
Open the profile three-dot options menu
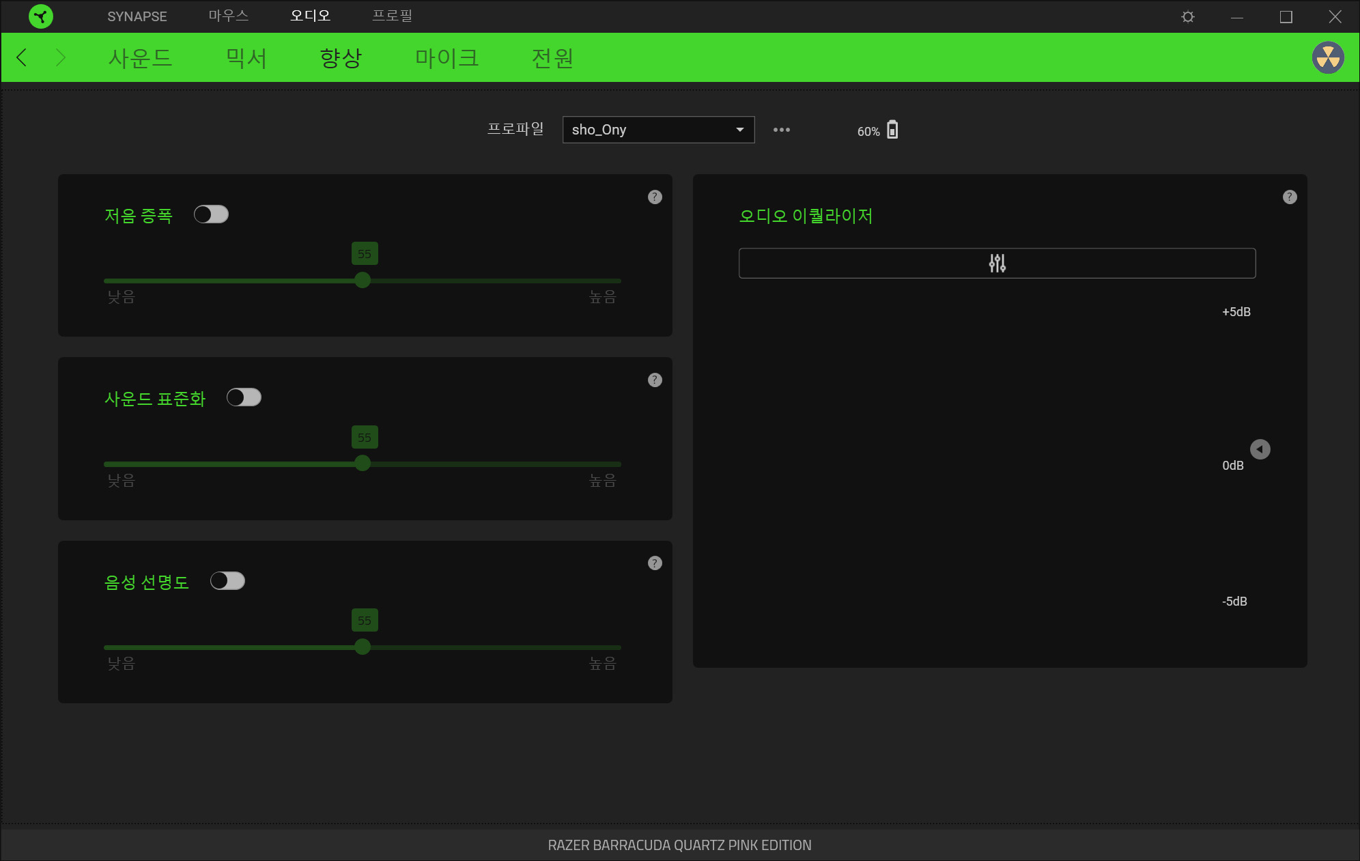tap(782, 130)
